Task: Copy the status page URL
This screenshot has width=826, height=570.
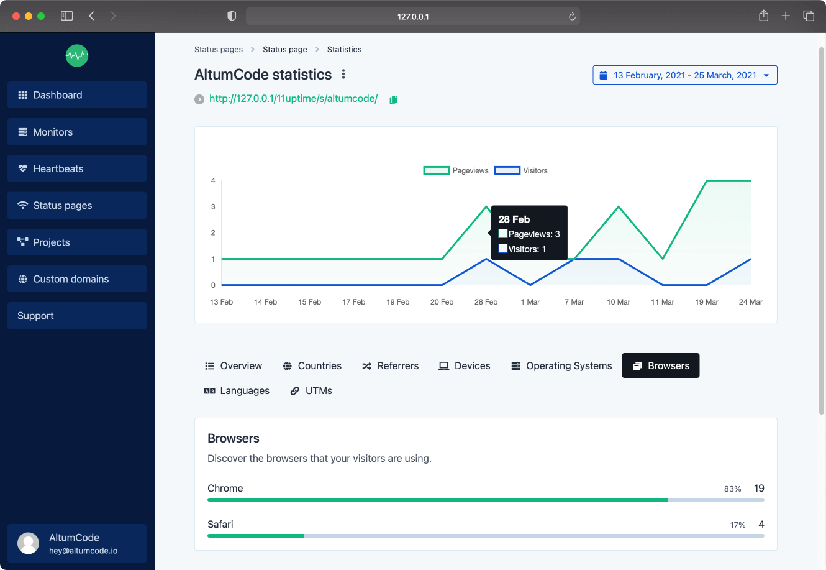Action: click(393, 99)
